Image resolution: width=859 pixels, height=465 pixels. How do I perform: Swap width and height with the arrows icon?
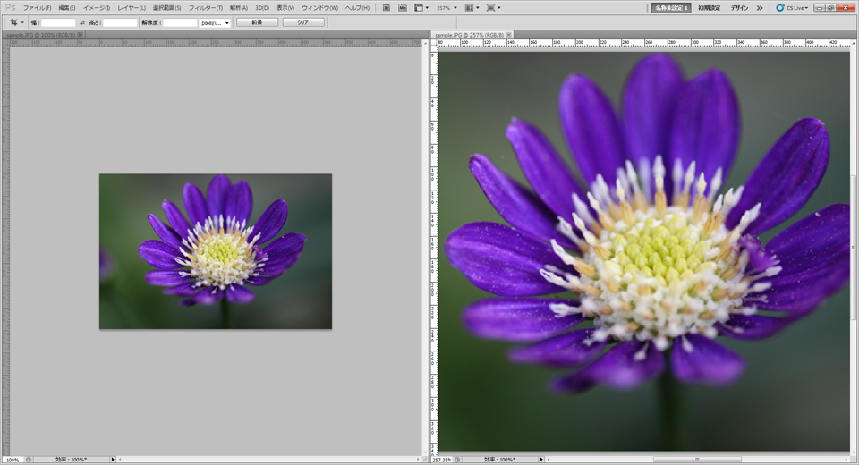pos(82,22)
